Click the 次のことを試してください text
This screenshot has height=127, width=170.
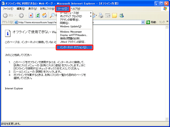tap(18, 55)
